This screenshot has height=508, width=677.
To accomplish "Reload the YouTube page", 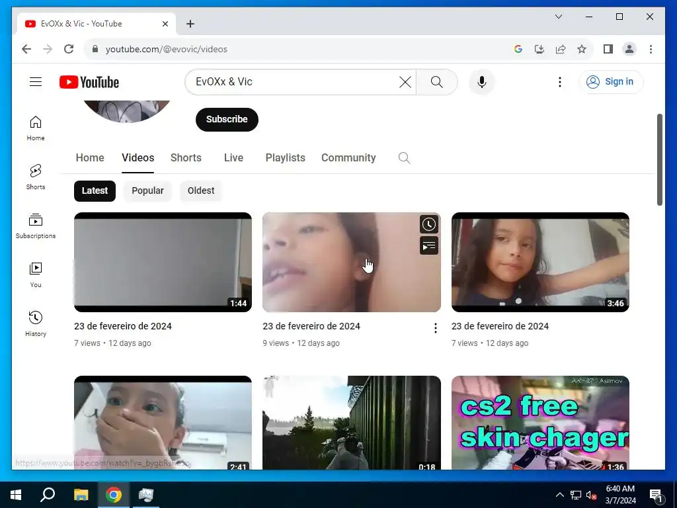I will click(x=69, y=49).
